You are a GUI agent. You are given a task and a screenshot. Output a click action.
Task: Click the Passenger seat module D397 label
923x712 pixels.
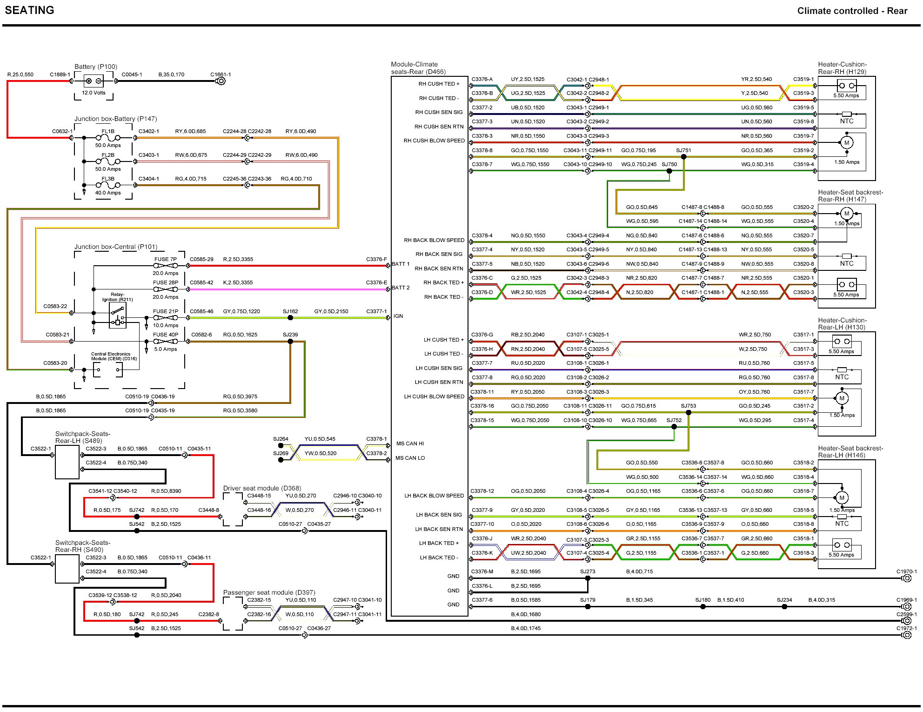click(x=269, y=592)
